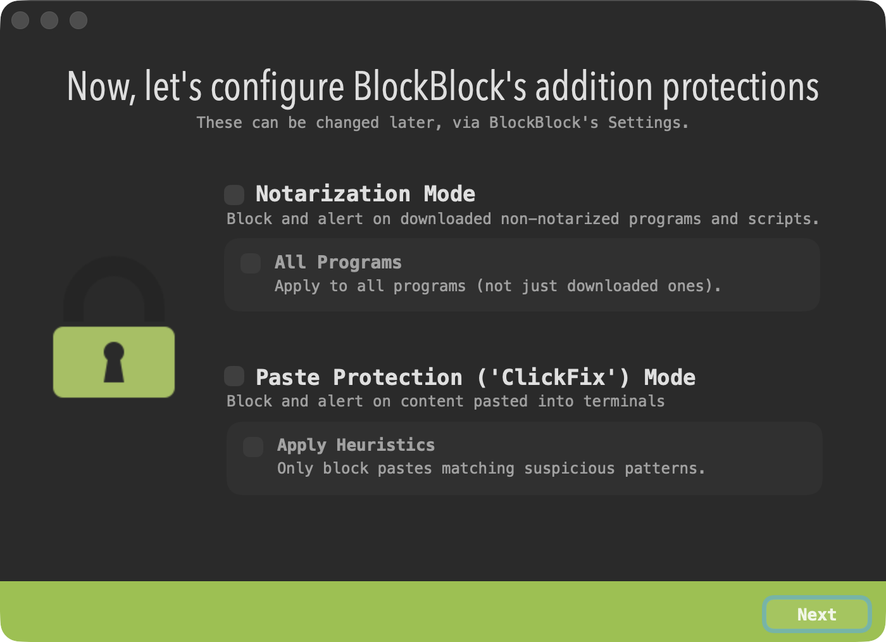Click the "configure BlockBlock's addition protections" heading
Image resolution: width=886 pixels, height=642 pixels.
coord(443,86)
